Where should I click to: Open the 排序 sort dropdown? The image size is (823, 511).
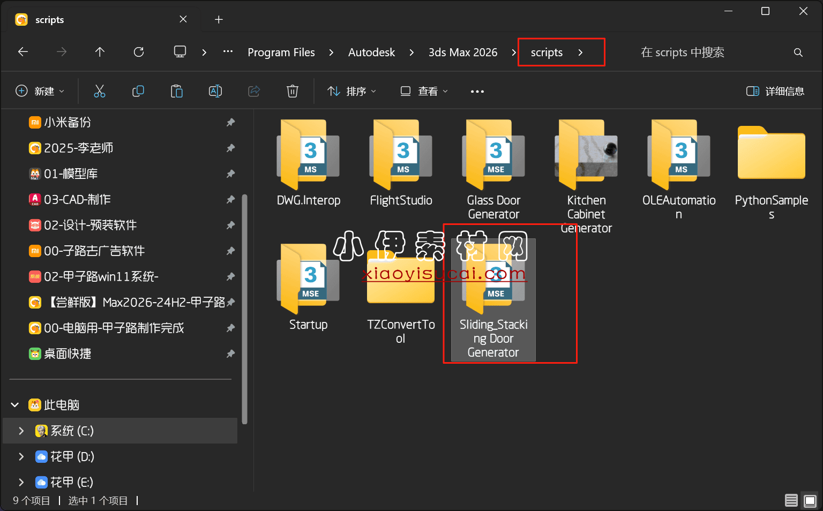tap(351, 91)
